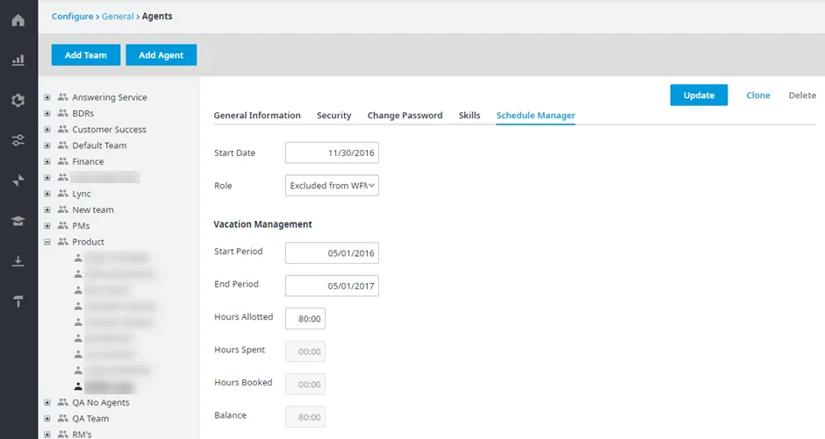825x439 pixels.
Task: Go to Configure breadcrumb link
Action: point(72,17)
